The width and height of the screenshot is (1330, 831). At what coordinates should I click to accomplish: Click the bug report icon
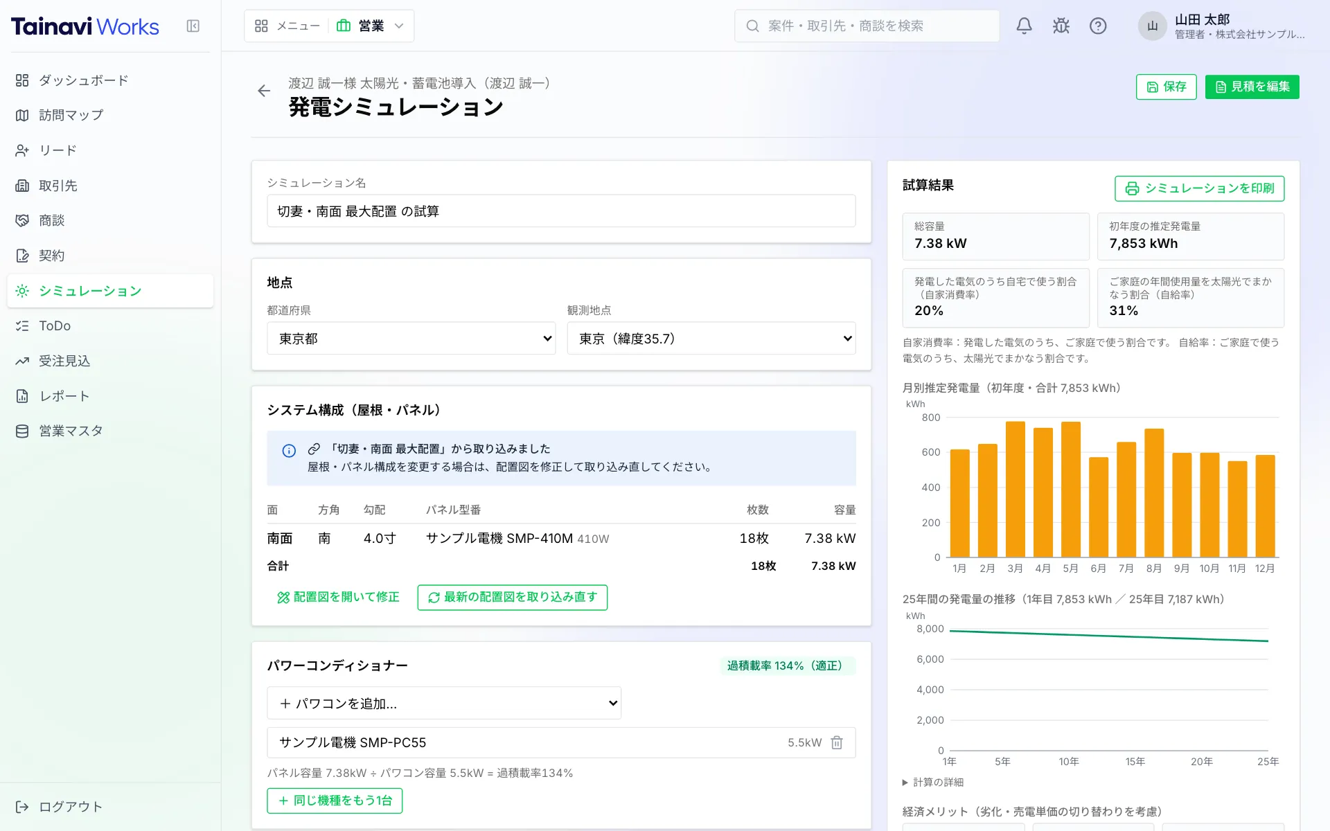pos(1061,26)
